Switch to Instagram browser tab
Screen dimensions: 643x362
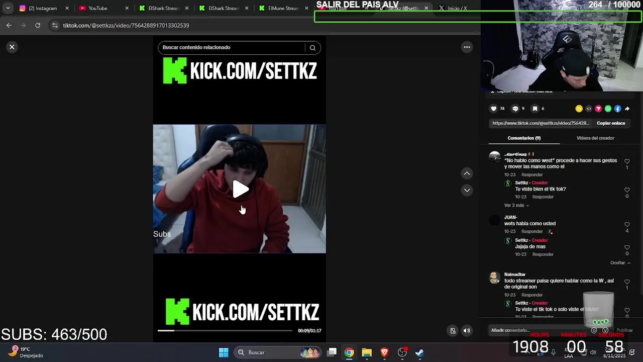click(x=43, y=9)
